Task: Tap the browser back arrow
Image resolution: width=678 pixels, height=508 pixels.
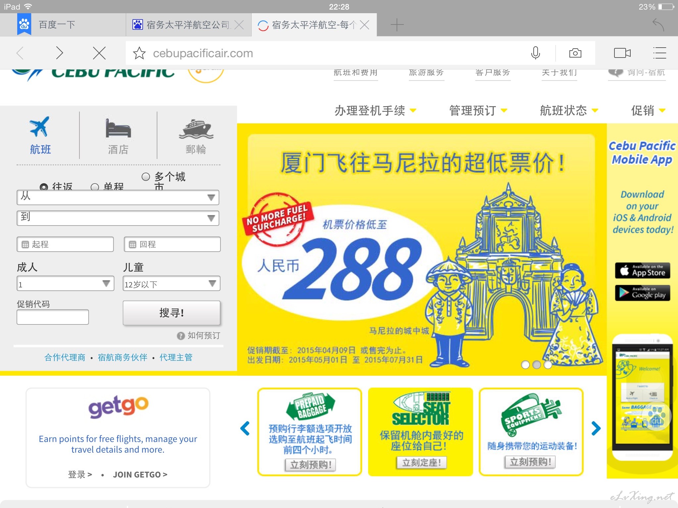Action: pos(20,53)
